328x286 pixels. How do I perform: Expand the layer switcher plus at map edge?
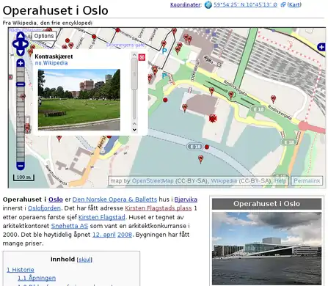(x=321, y=47)
